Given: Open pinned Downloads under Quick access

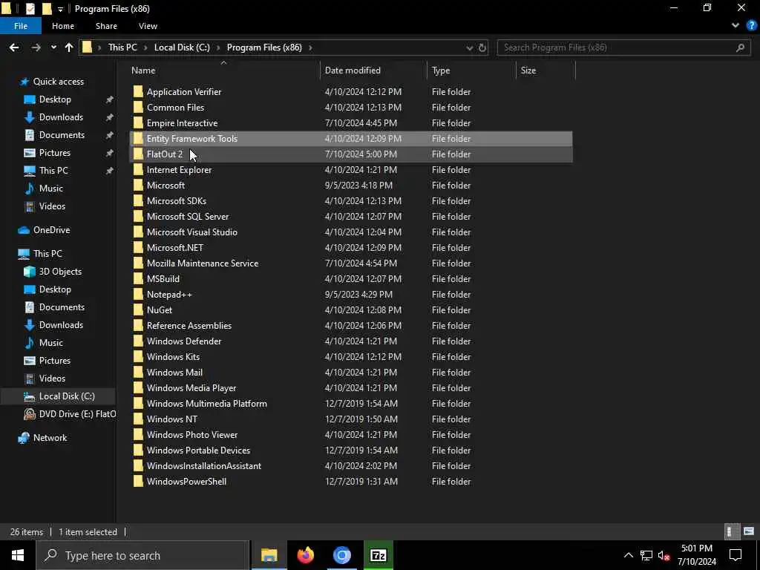Looking at the screenshot, I should coord(61,117).
